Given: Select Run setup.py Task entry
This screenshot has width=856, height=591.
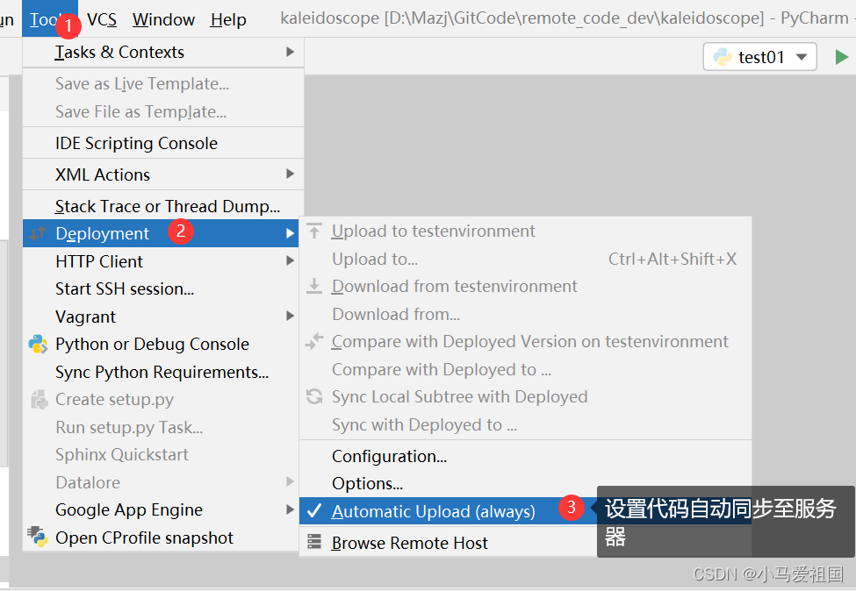Looking at the screenshot, I should pos(161,427).
